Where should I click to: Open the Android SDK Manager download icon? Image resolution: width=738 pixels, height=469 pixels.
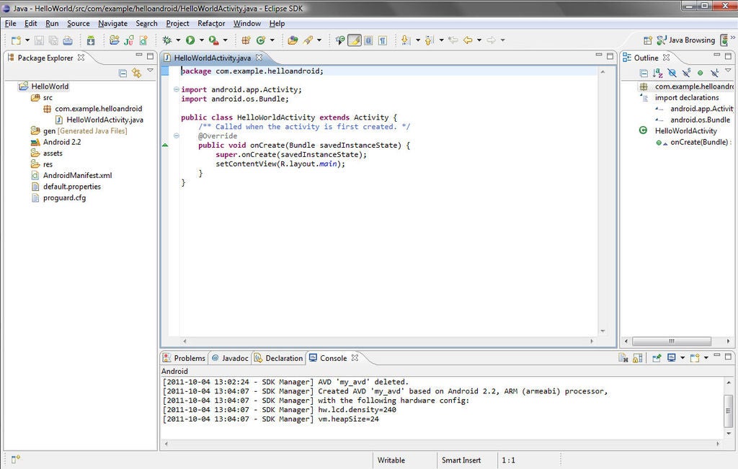[x=91, y=40]
